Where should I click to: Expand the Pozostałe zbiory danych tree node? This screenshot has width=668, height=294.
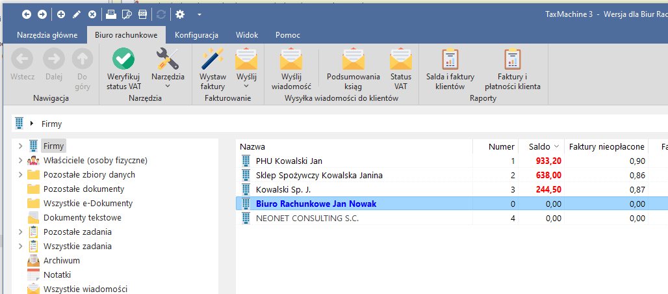tap(21, 175)
